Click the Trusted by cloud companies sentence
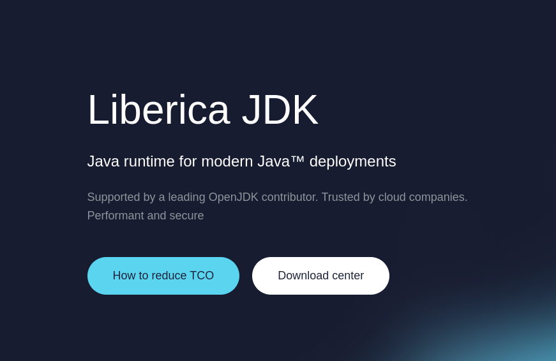 tap(394, 197)
